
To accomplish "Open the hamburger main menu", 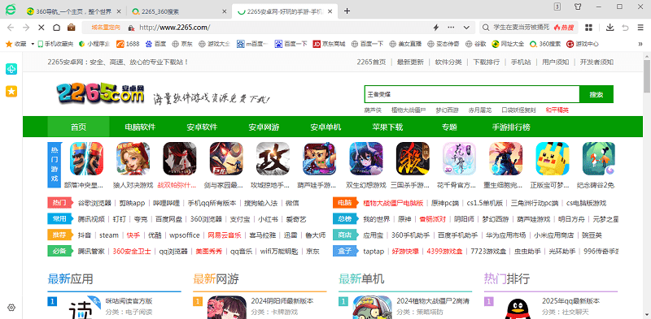I will pyautogui.click(x=640, y=28).
